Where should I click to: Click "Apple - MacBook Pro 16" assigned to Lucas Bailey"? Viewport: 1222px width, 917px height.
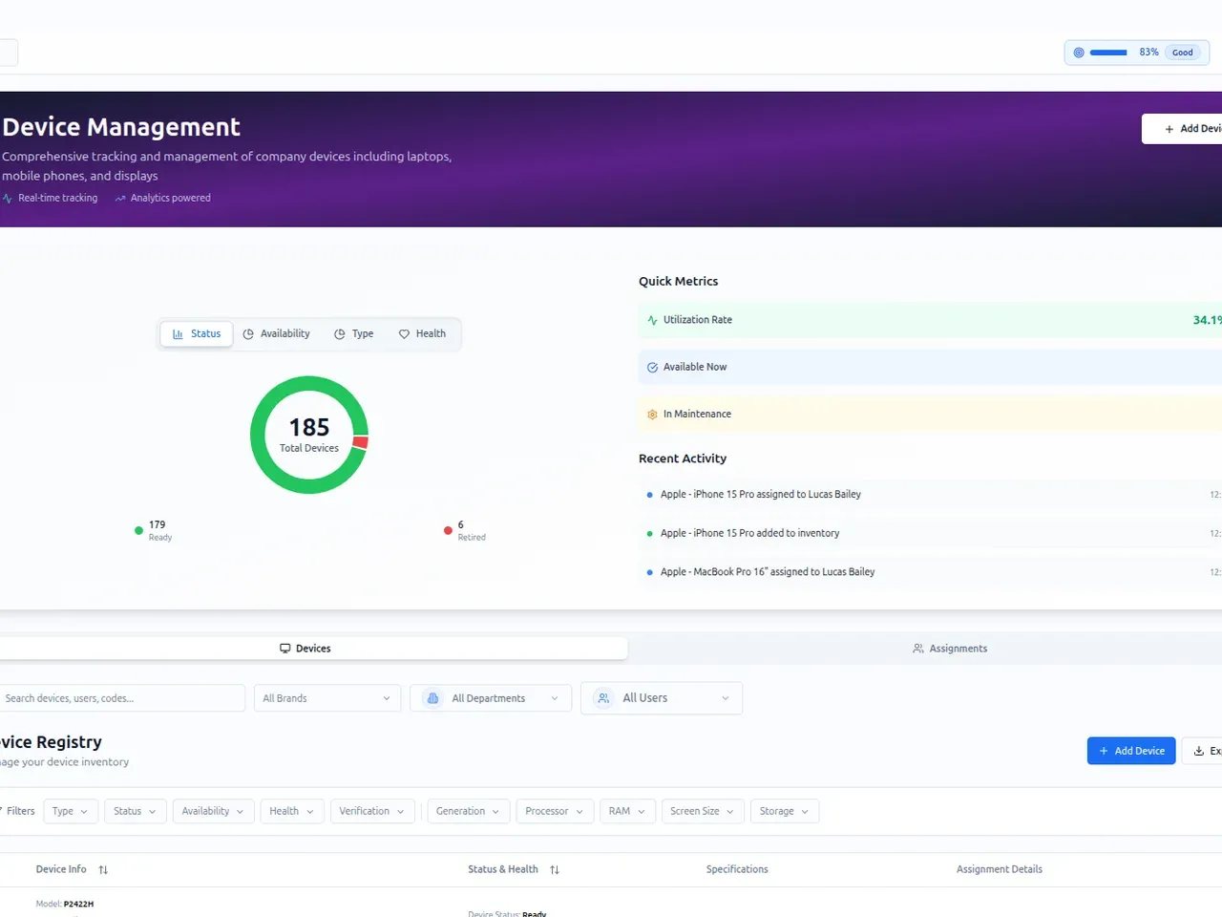click(768, 572)
